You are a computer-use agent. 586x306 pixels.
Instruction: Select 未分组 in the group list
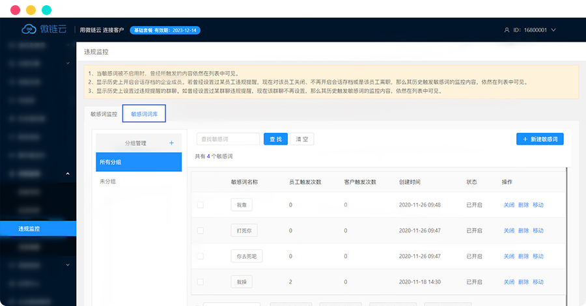pyautogui.click(x=107, y=181)
